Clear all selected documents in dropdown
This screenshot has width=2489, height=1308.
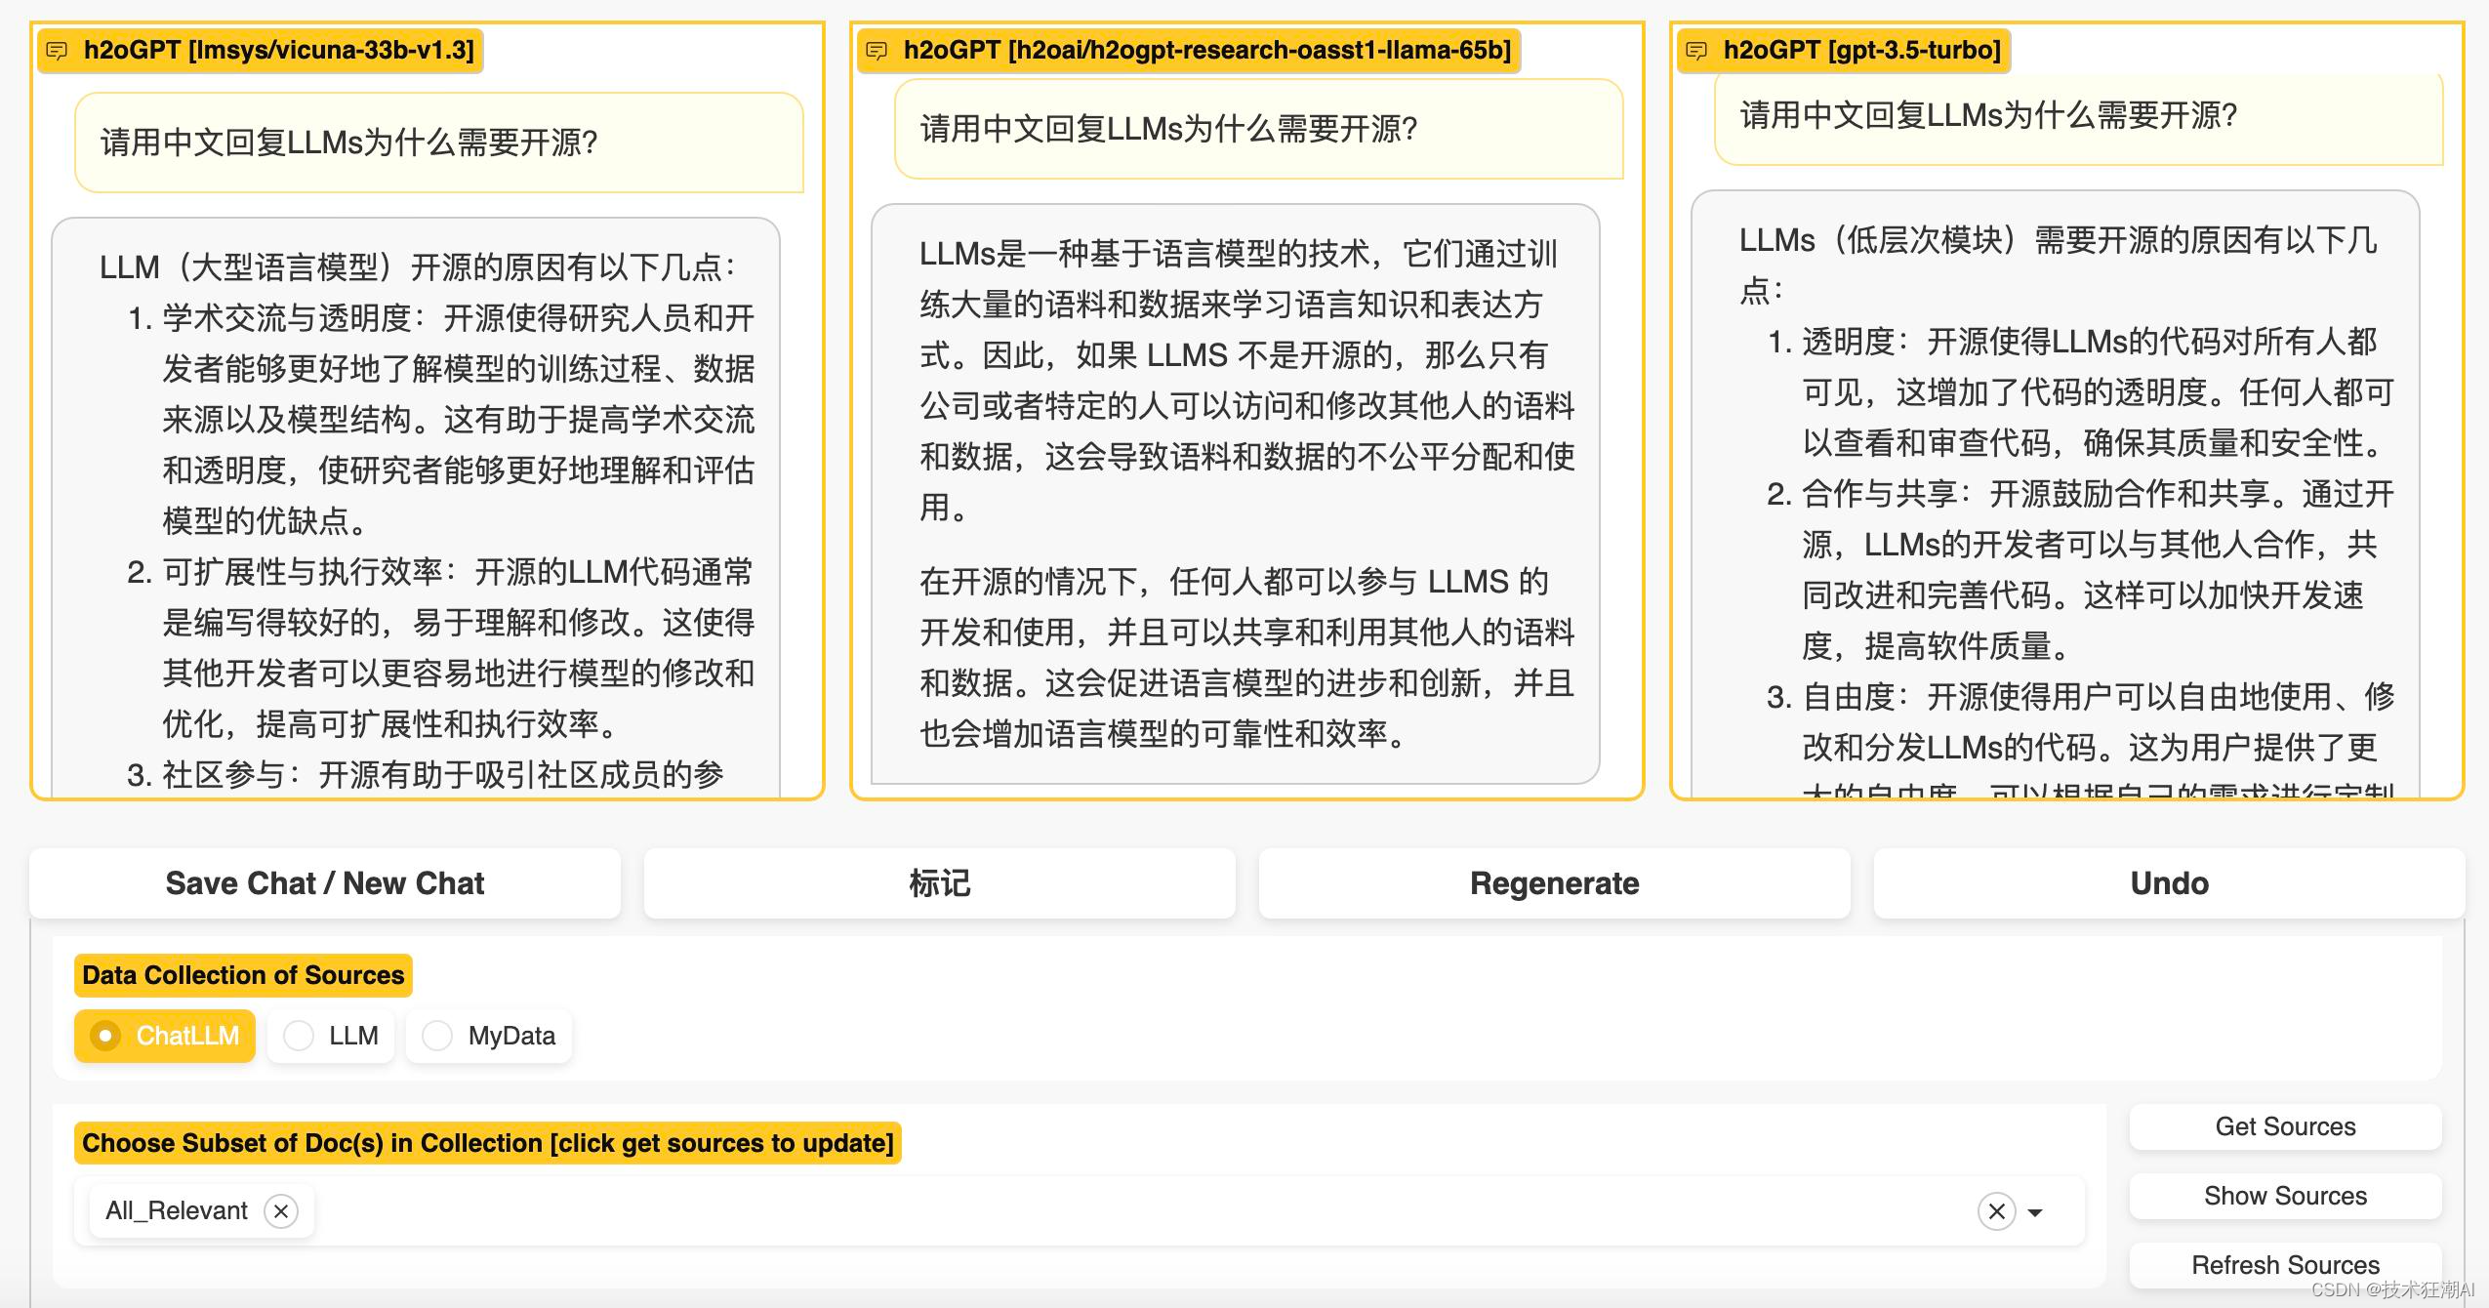(x=1996, y=1211)
